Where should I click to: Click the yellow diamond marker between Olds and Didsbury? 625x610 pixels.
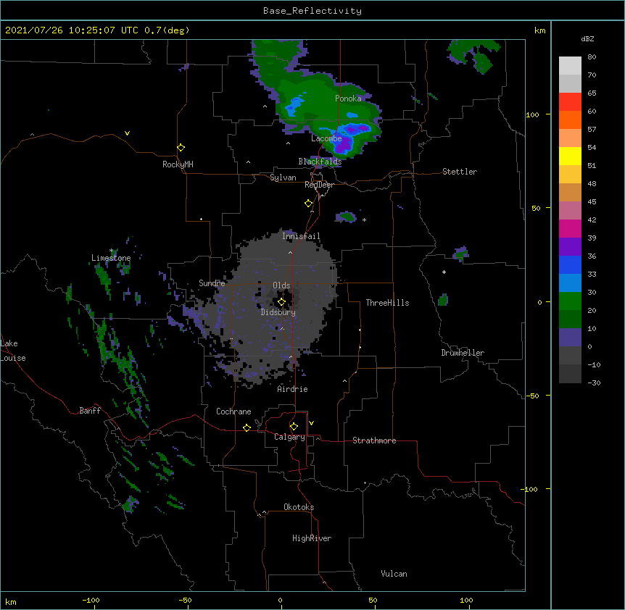point(281,302)
